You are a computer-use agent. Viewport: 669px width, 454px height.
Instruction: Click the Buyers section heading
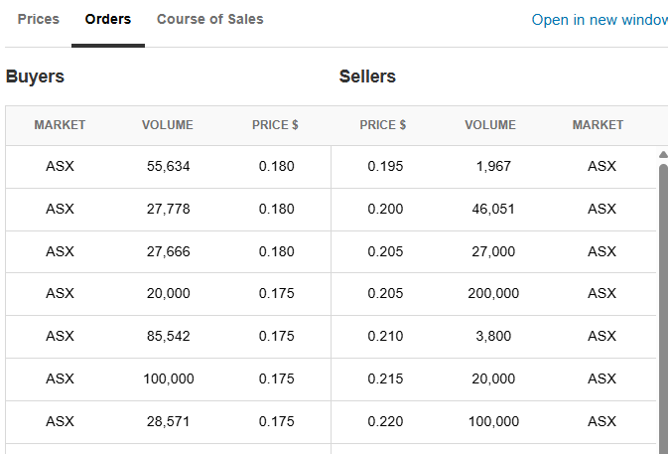(35, 76)
